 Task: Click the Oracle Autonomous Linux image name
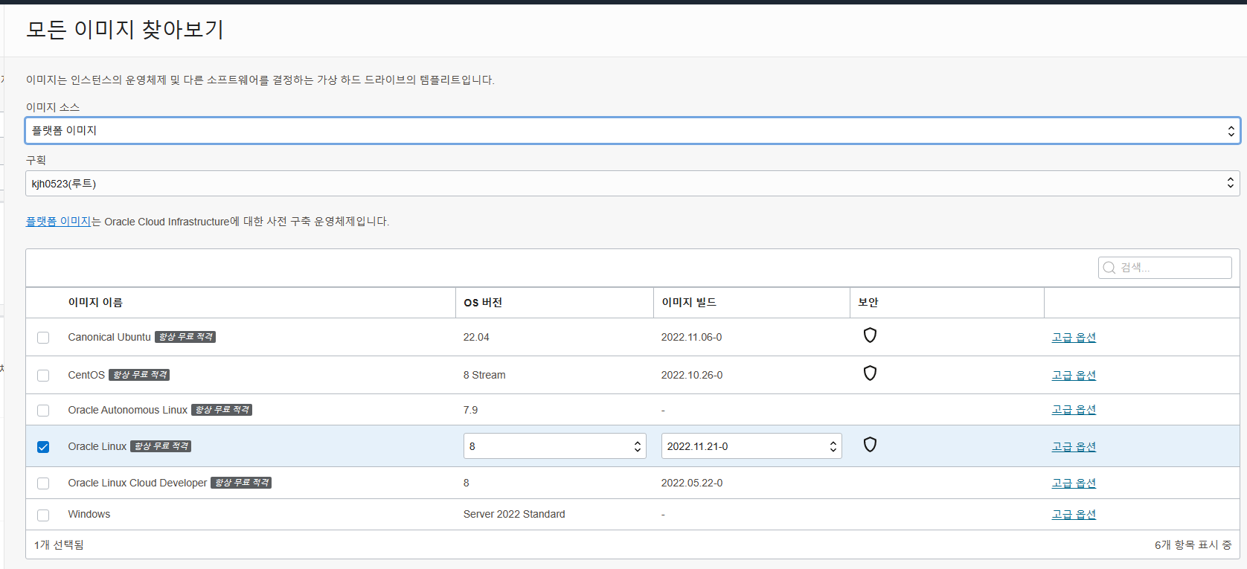pyautogui.click(x=128, y=410)
